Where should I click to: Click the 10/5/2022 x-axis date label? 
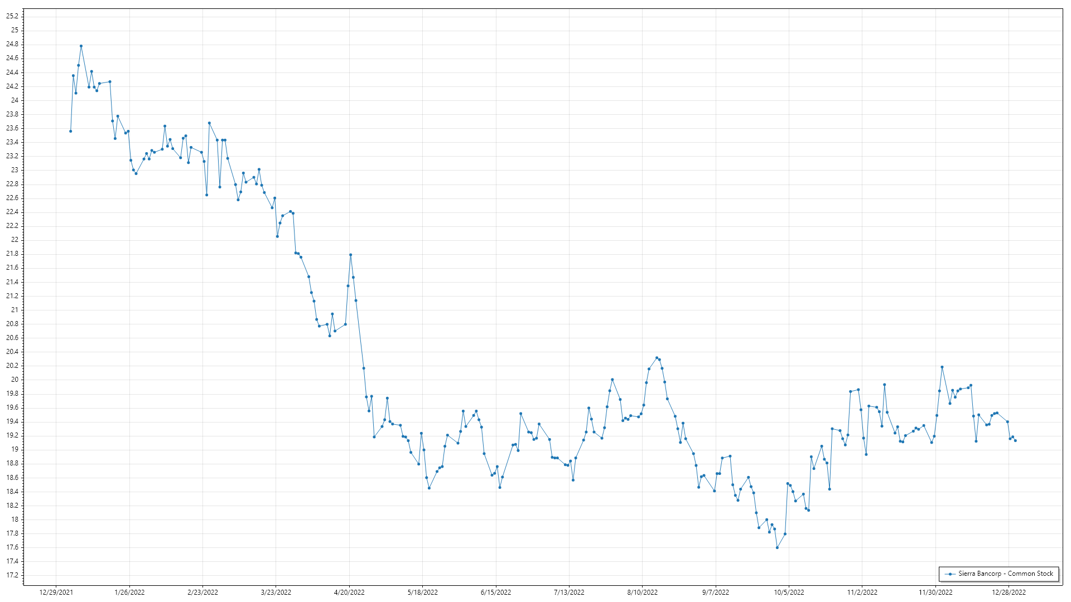tap(789, 593)
